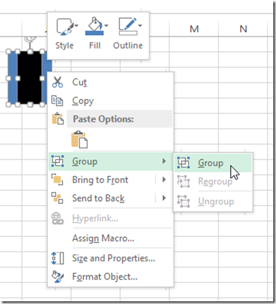Image resolution: width=276 pixels, height=304 pixels.
Task: Click the rotation handle above the shape
Action: [x=30, y=39]
